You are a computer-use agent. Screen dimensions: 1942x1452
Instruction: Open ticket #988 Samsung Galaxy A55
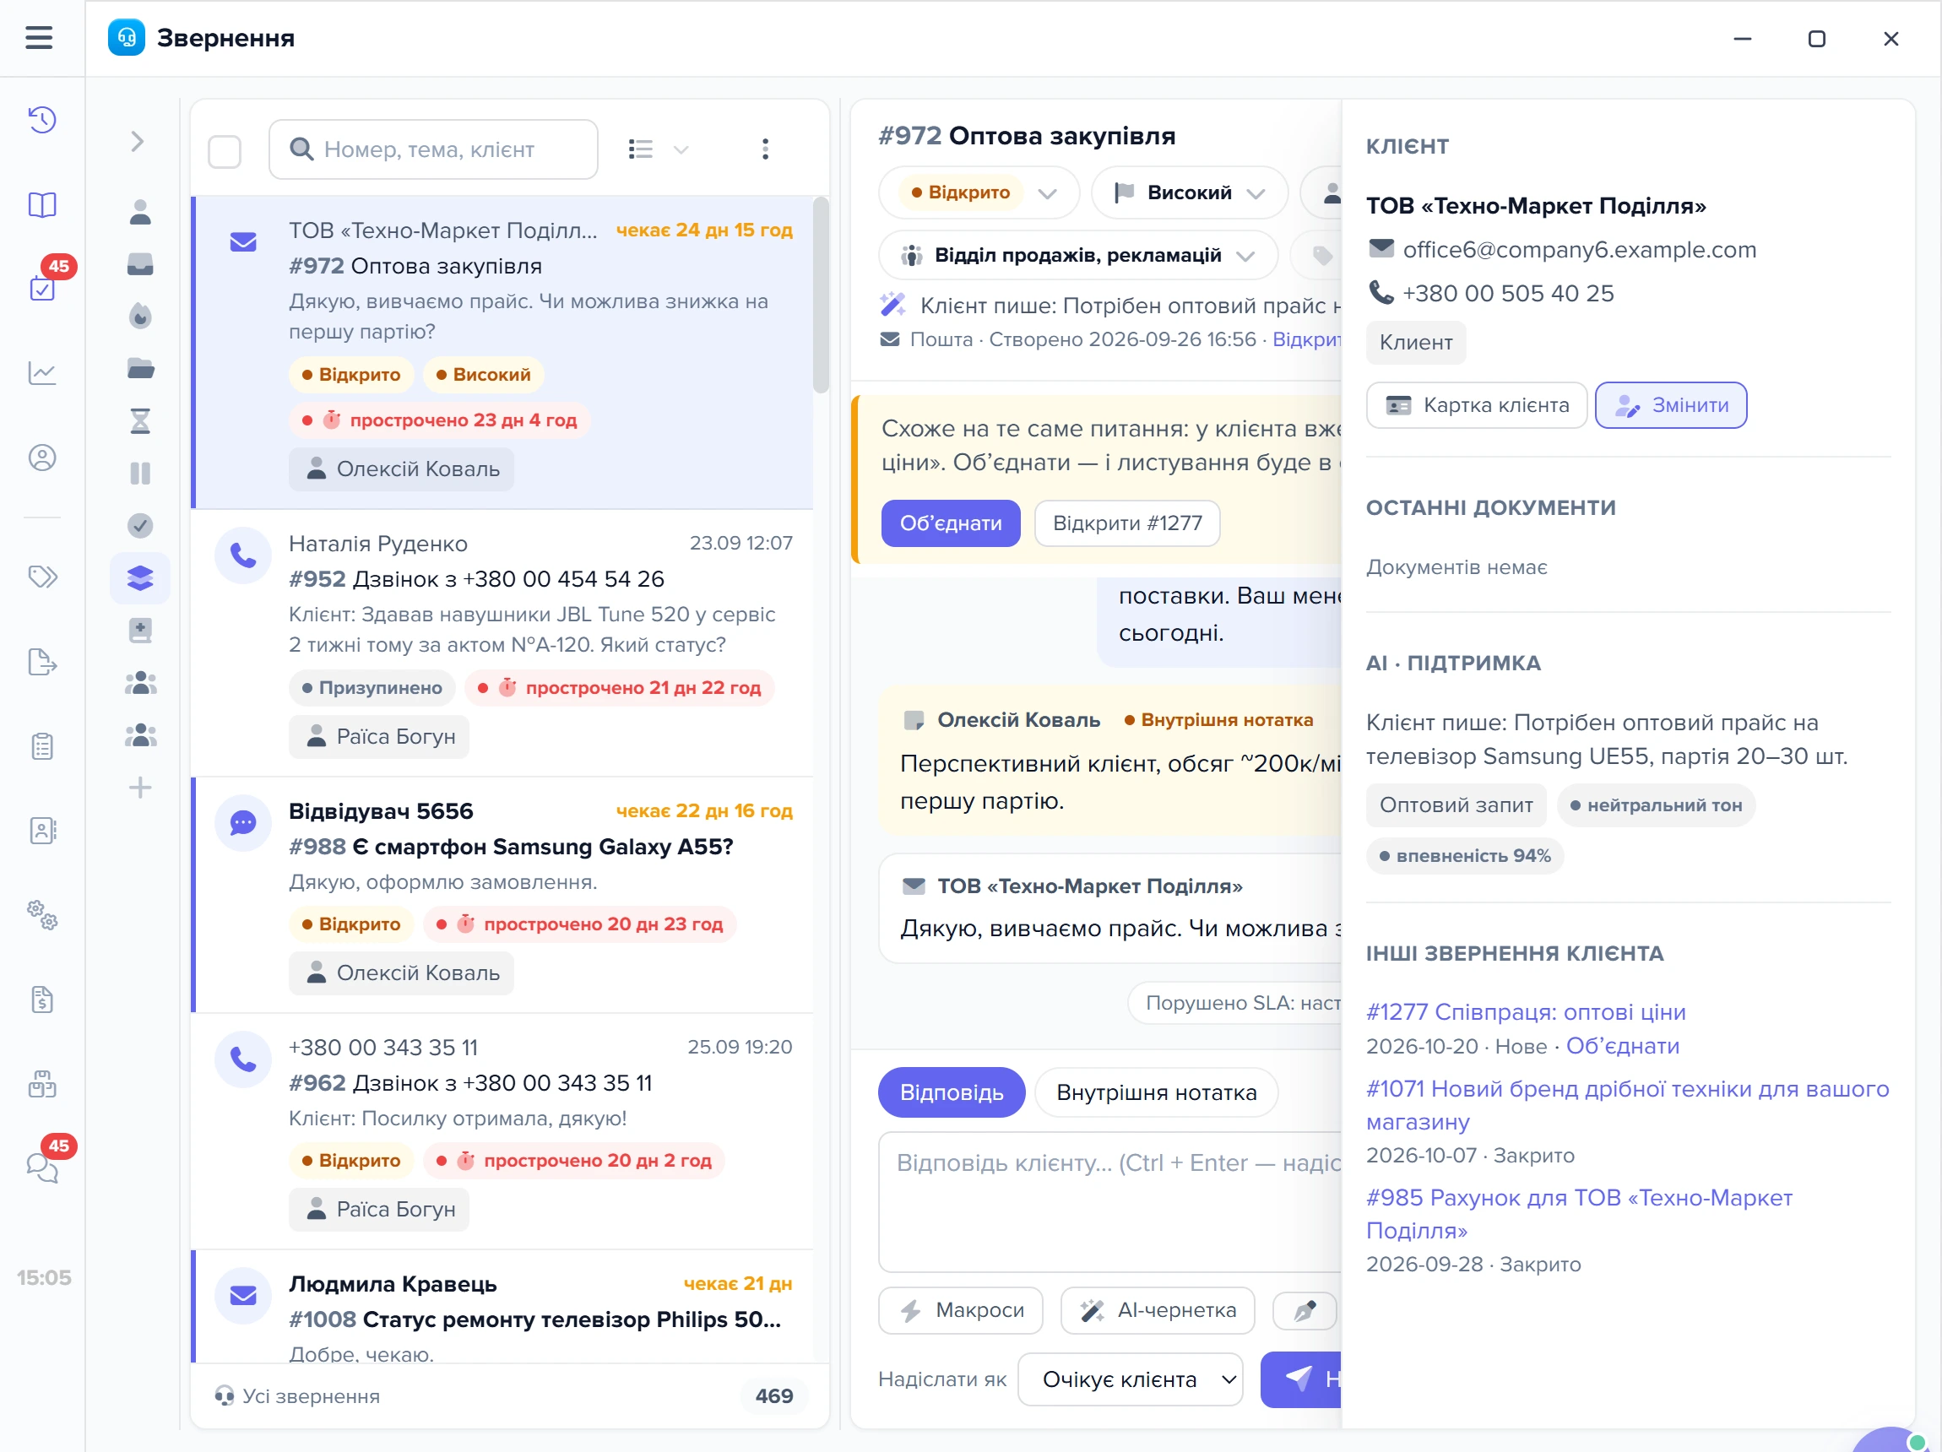(x=502, y=896)
